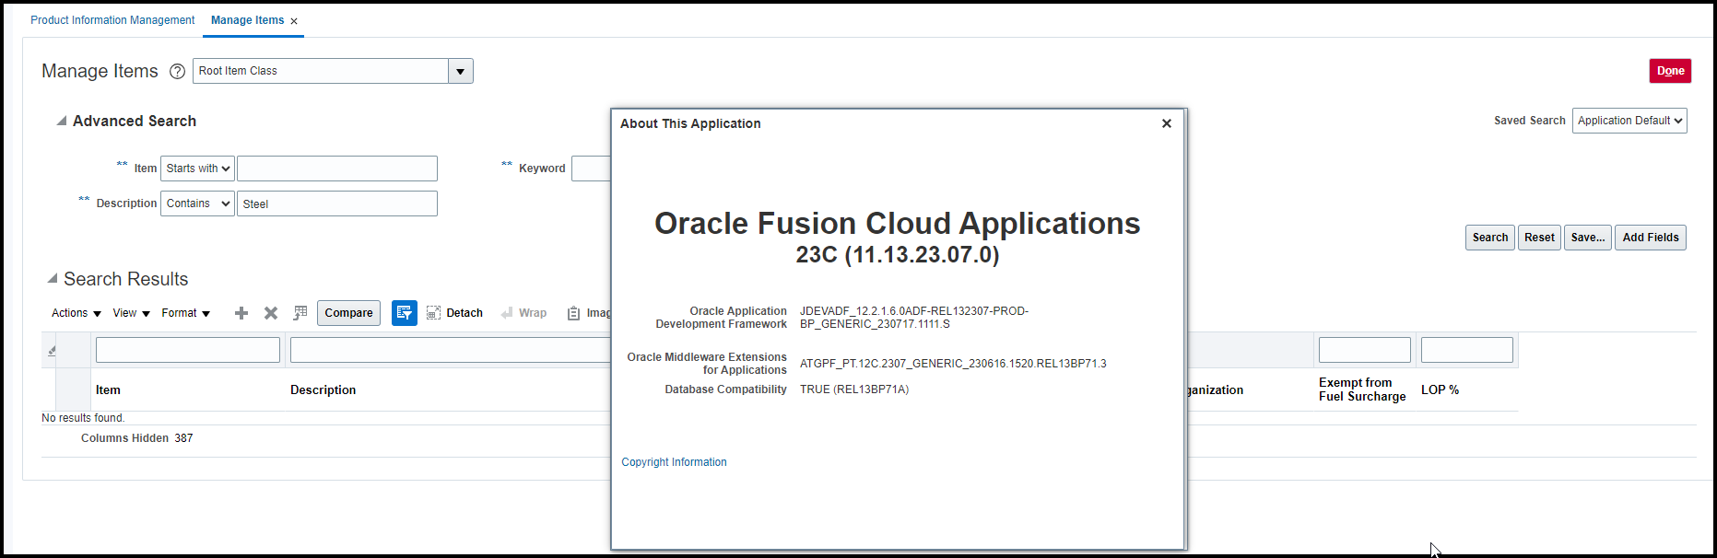This screenshot has height=558, width=1717.
Task: Click the clipboard Images icon in toolbar
Action: click(573, 313)
